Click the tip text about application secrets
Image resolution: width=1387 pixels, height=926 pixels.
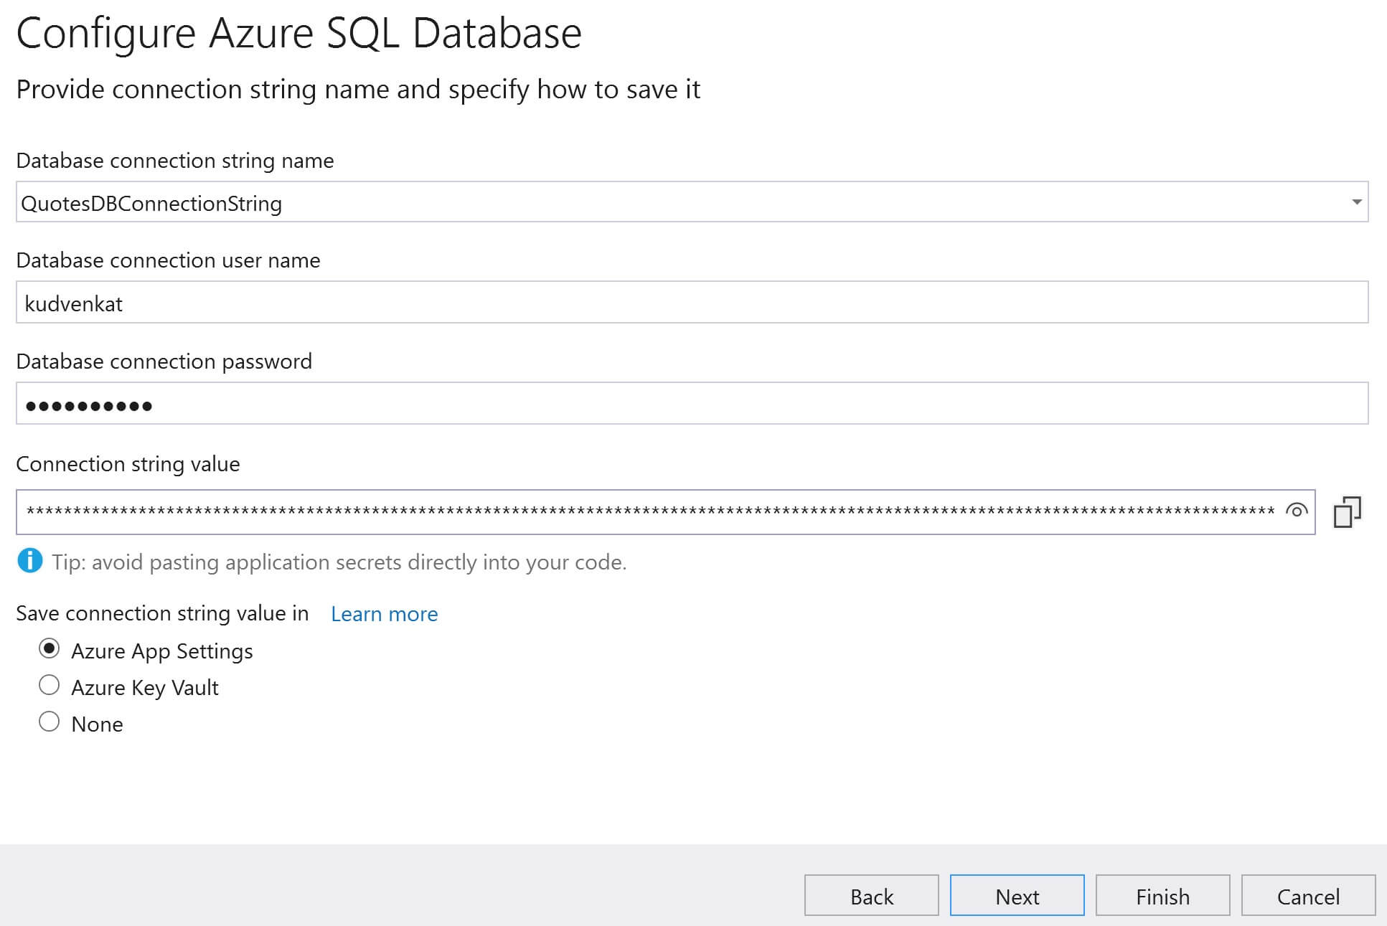[x=339, y=562]
